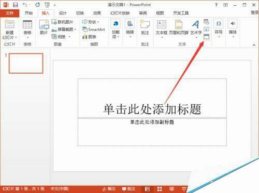
Task: Click the object icon the red arrow points to
Action: [x=206, y=37]
